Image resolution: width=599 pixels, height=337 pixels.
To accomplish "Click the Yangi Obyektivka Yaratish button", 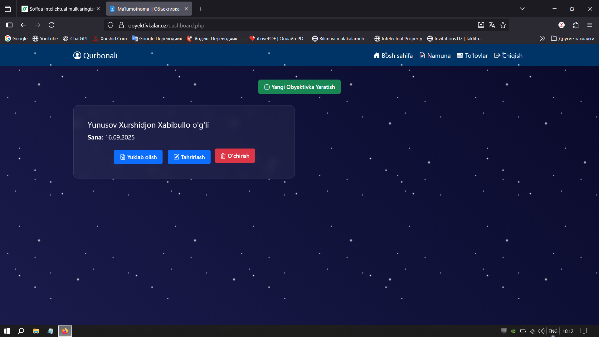I will click(x=299, y=87).
